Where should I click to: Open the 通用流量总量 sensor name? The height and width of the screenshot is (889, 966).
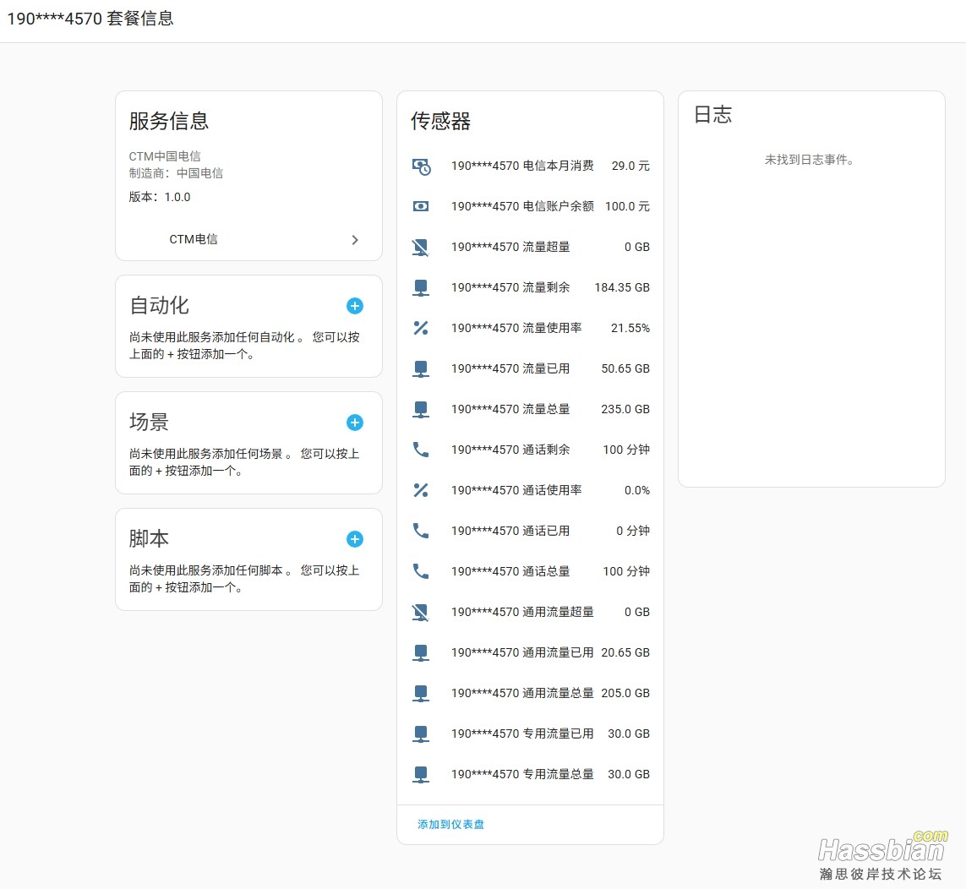pyautogui.click(x=522, y=694)
